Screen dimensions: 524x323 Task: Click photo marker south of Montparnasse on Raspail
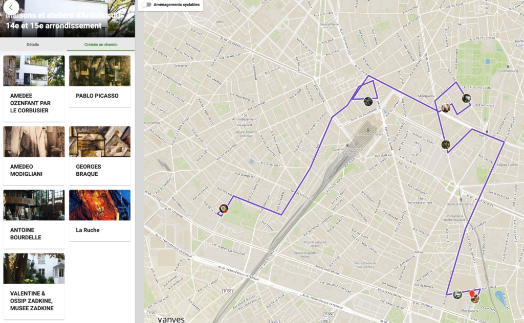[x=446, y=145]
